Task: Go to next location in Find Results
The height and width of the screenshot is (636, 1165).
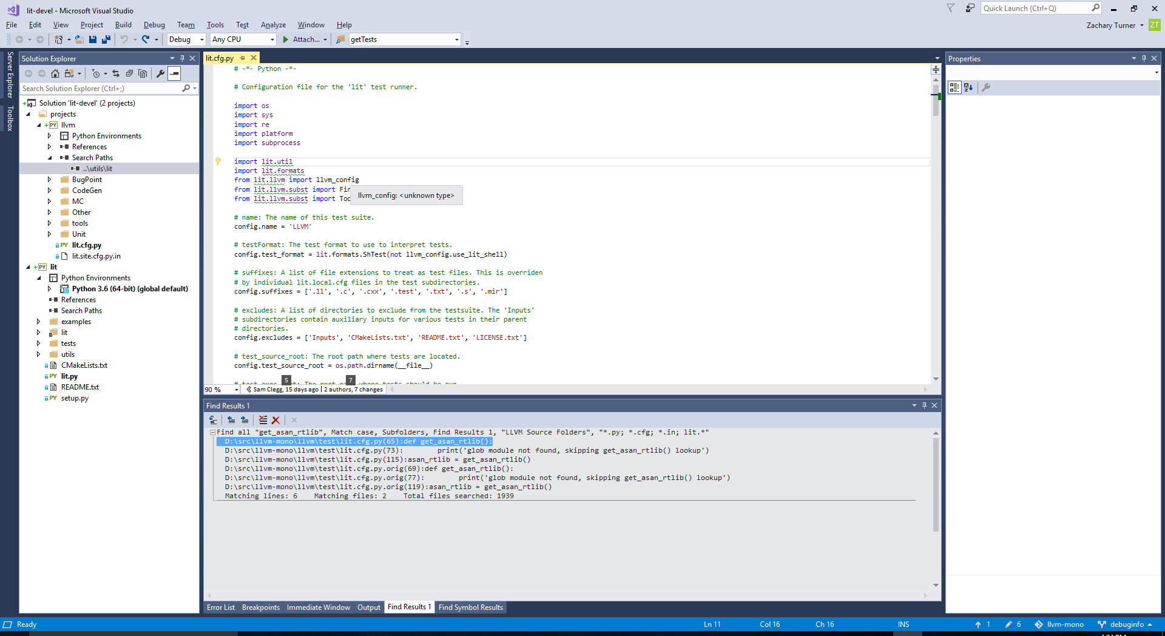Action: click(245, 420)
